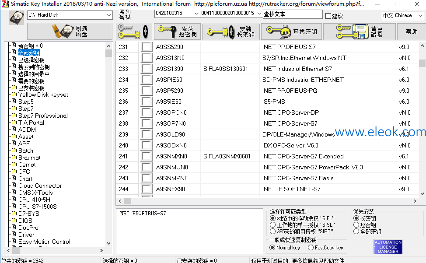The image size is (426, 263).
Task: Select floating license "SIFL" radio
Action: pyautogui.click(x=272, y=218)
